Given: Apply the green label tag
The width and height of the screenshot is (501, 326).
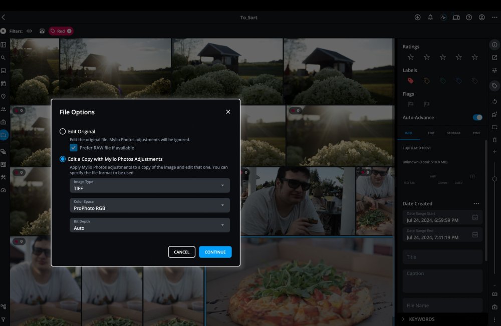Looking at the screenshot, I should click(x=442, y=81).
